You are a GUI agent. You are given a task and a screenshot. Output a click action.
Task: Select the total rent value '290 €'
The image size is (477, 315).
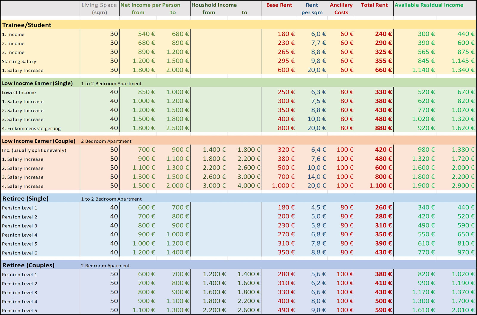click(x=383, y=43)
